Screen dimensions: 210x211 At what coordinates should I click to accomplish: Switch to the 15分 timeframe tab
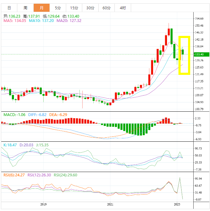click(x=74, y=8)
